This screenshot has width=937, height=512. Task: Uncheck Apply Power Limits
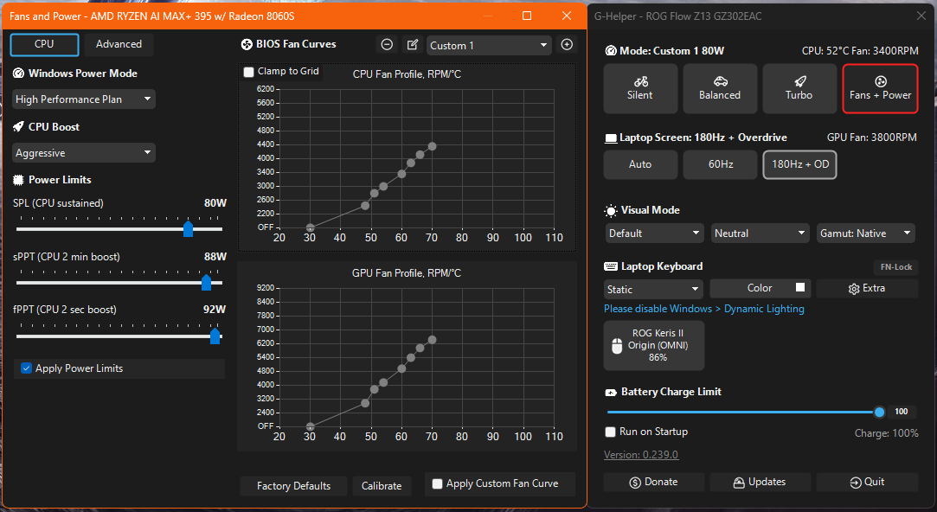tap(27, 368)
